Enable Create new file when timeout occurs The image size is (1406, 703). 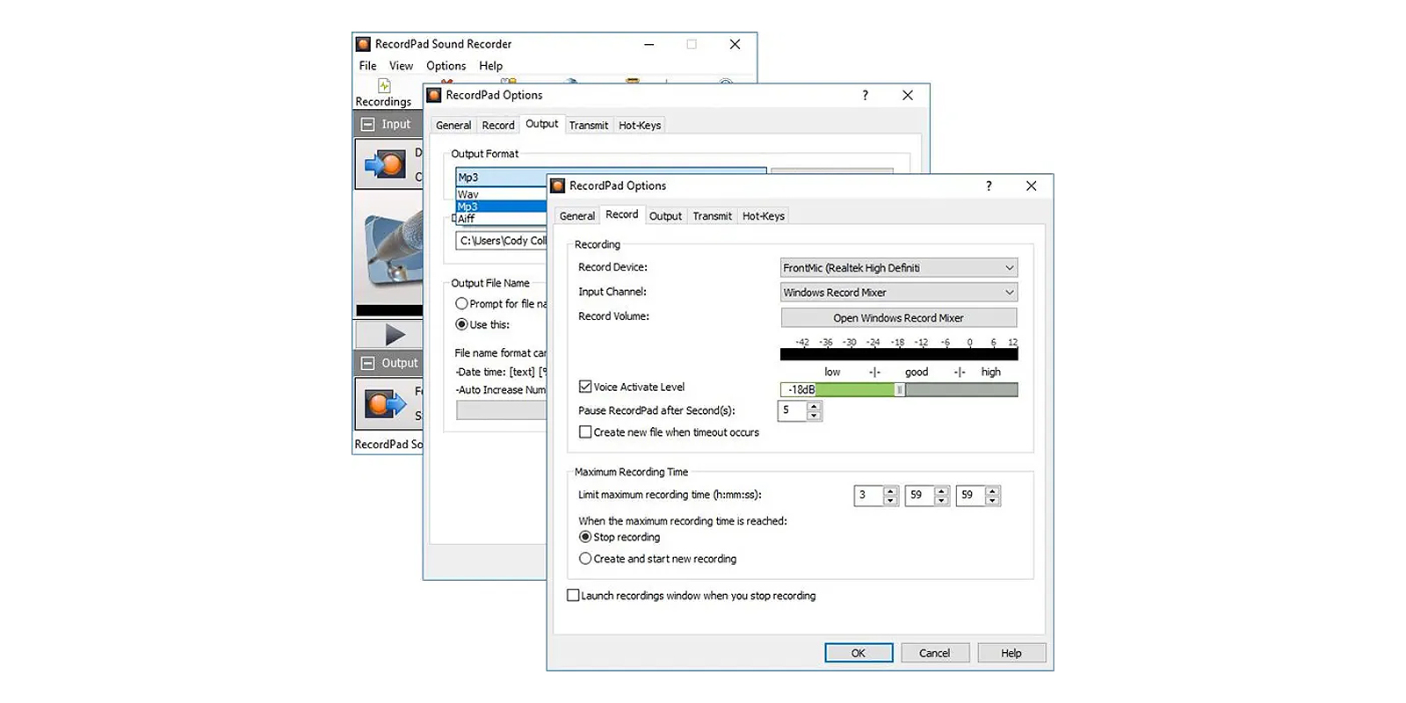point(585,432)
